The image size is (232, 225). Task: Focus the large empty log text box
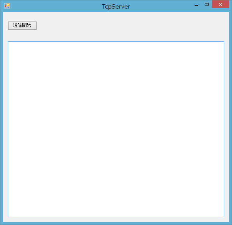[x=116, y=129]
